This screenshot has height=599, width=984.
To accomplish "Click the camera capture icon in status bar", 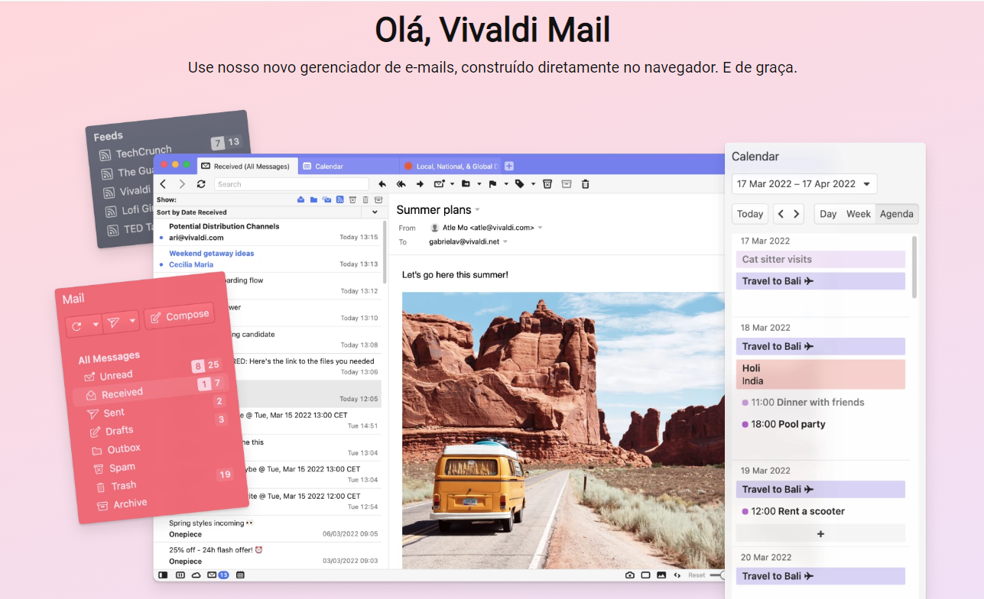I will tap(630, 575).
